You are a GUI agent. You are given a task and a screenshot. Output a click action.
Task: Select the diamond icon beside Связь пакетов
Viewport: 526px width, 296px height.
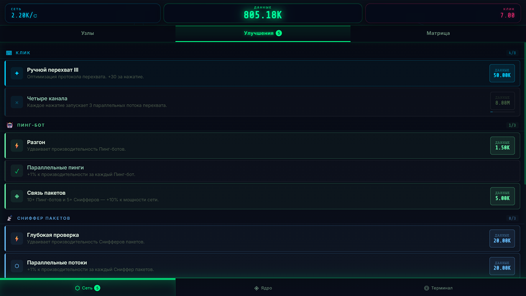click(16, 196)
